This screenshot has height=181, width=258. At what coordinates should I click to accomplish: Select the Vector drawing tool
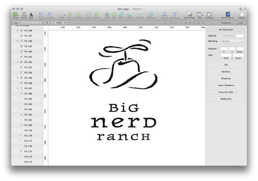coord(24,15)
